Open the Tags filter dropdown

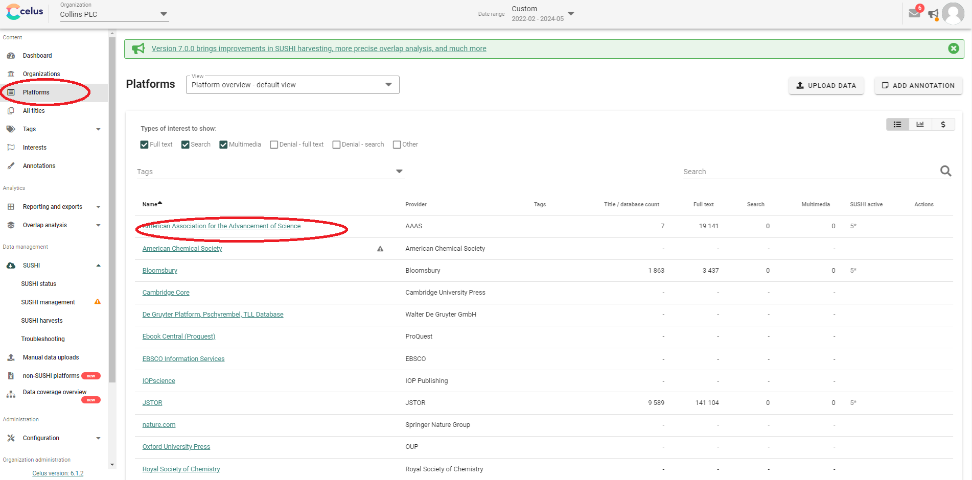point(270,172)
